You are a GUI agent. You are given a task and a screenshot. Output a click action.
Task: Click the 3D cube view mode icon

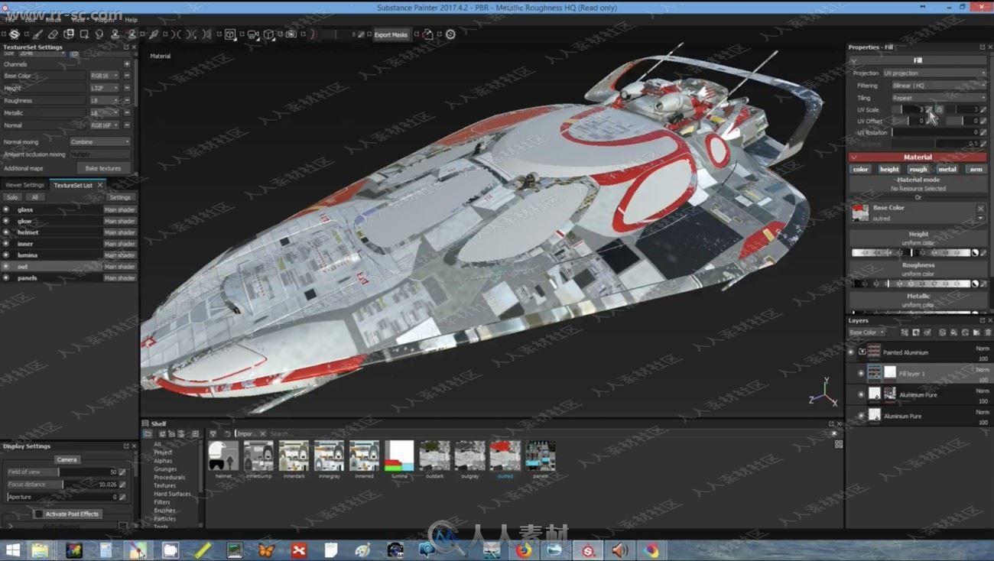(269, 34)
